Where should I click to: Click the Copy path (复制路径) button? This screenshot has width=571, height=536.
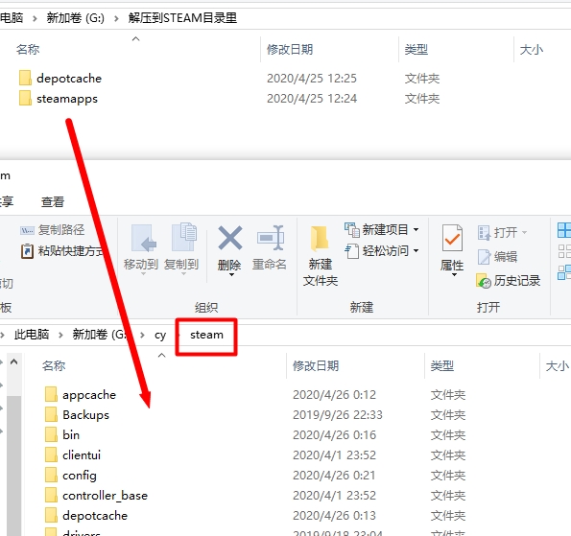(52, 230)
